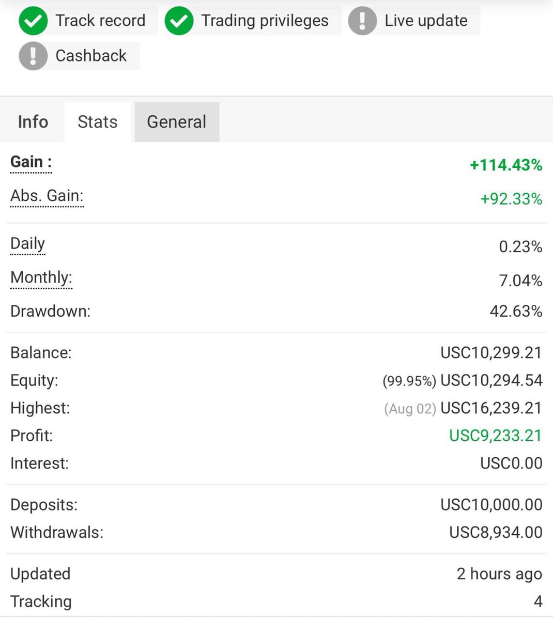Click the gray Cashback exclamation icon

[33, 56]
